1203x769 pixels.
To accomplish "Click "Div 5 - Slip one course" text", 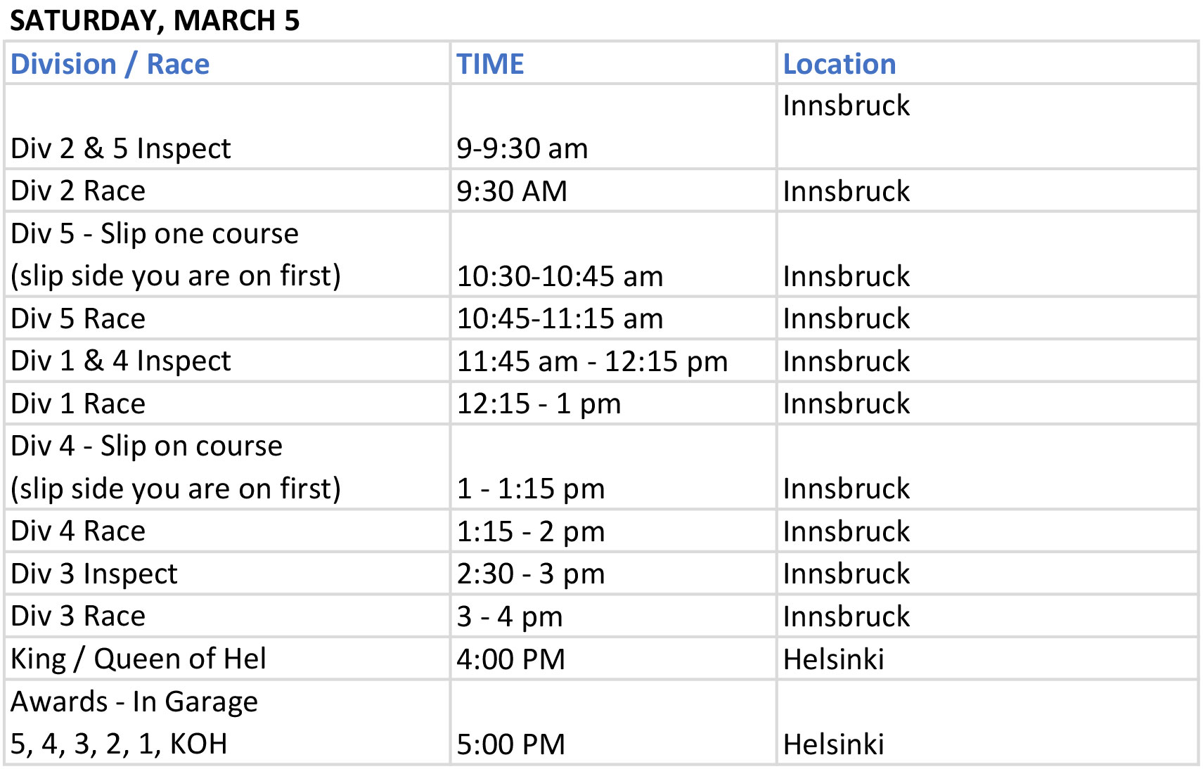I will (155, 233).
